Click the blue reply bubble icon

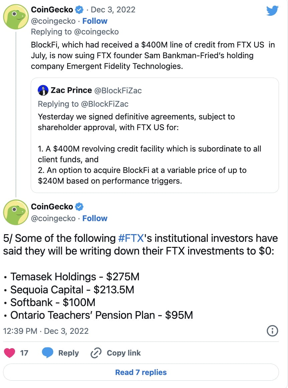tap(47, 353)
